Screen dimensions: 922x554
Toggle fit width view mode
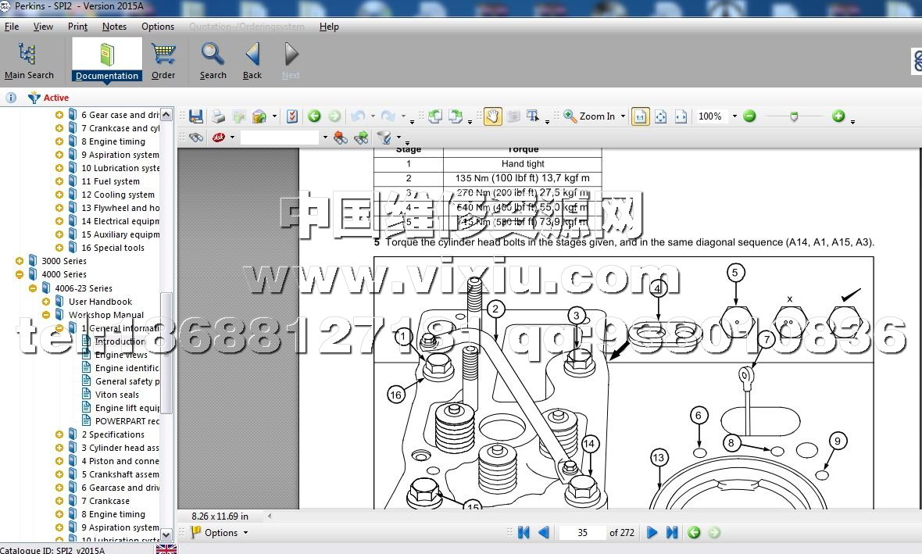pyautogui.click(x=681, y=116)
